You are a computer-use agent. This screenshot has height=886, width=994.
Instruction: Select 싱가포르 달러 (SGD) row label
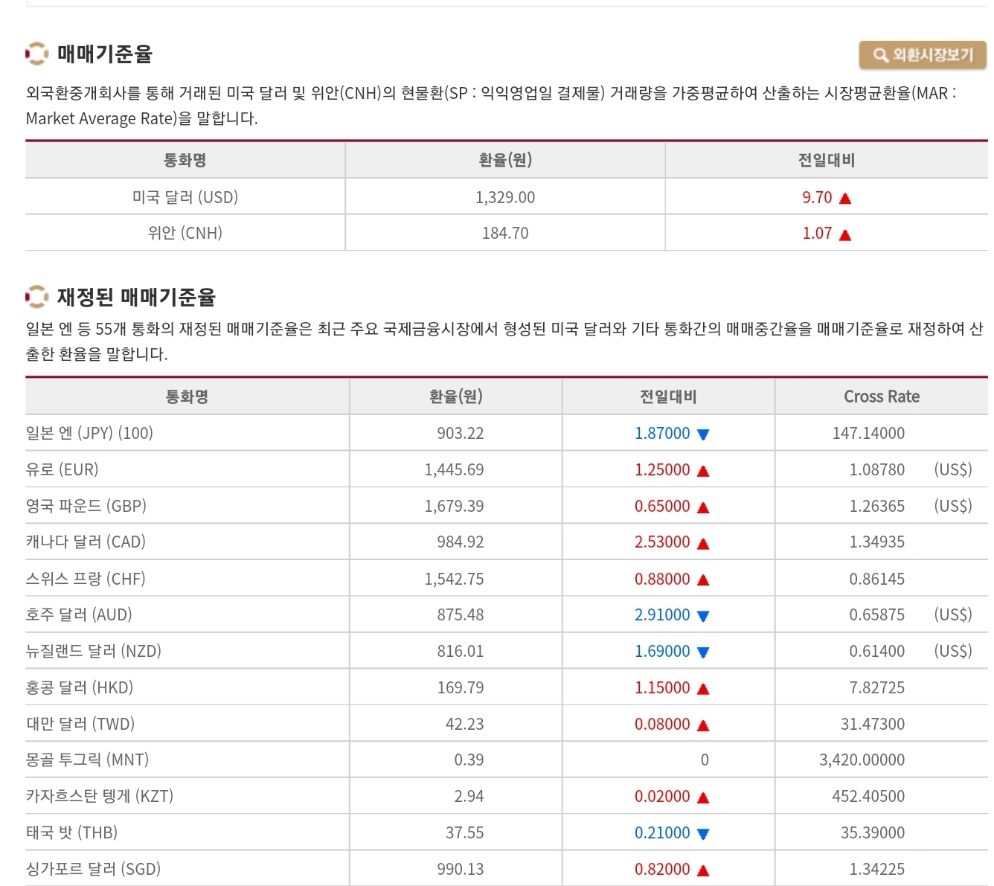[93, 869]
